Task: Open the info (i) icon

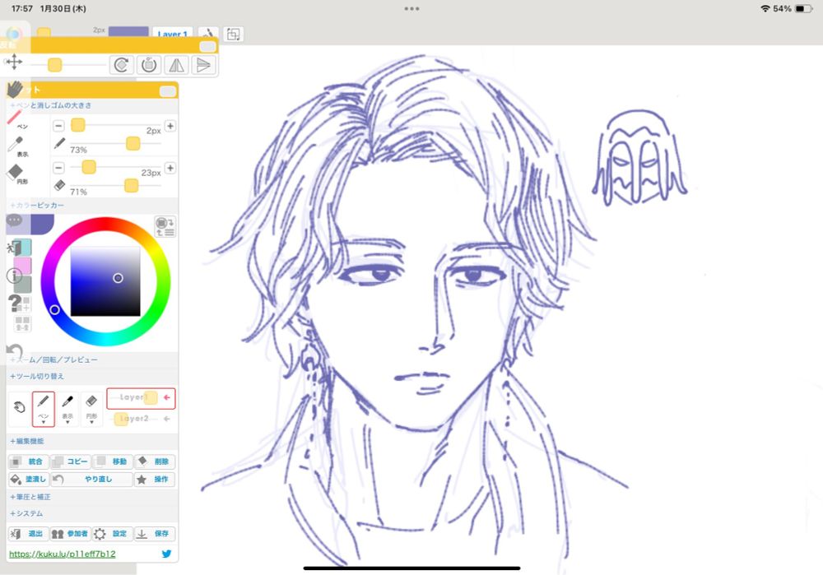Action: (14, 276)
